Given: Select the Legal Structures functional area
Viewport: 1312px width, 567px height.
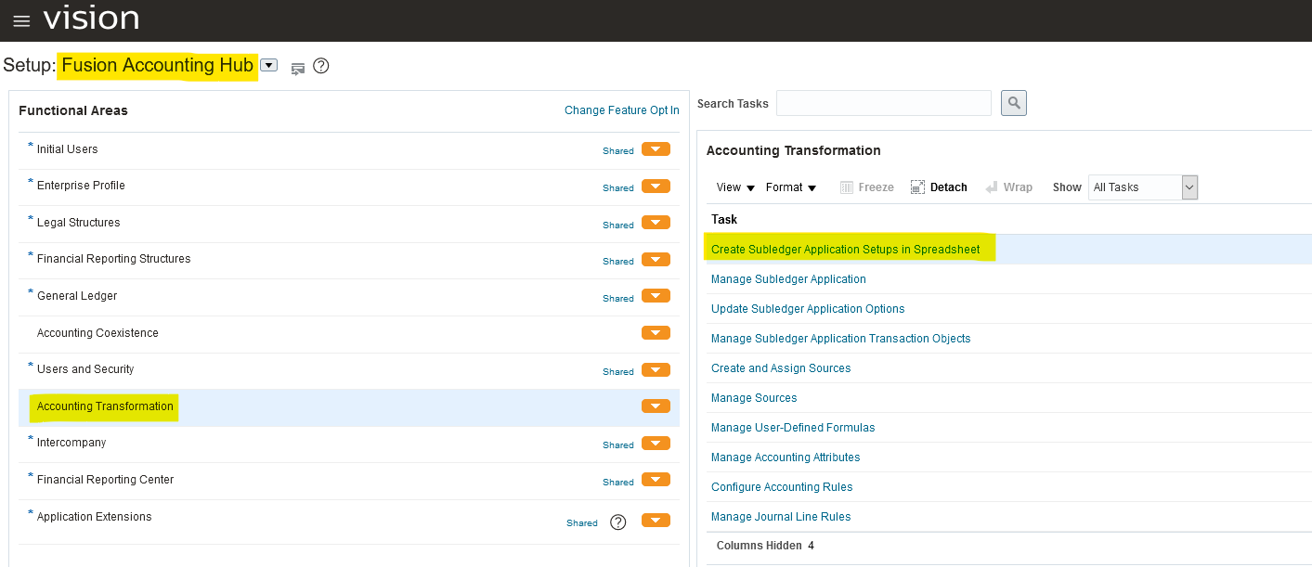Looking at the screenshot, I should pyautogui.click(x=78, y=223).
